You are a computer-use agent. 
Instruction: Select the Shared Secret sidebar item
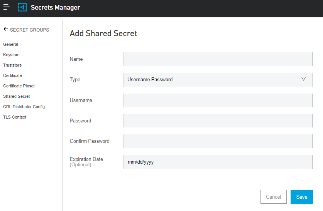(17, 96)
